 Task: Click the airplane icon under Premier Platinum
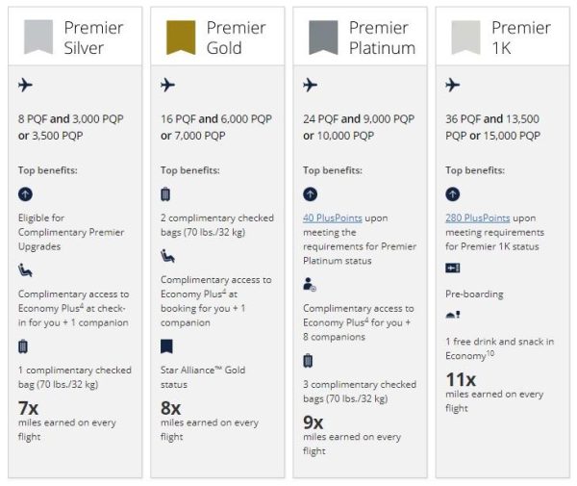click(311, 86)
